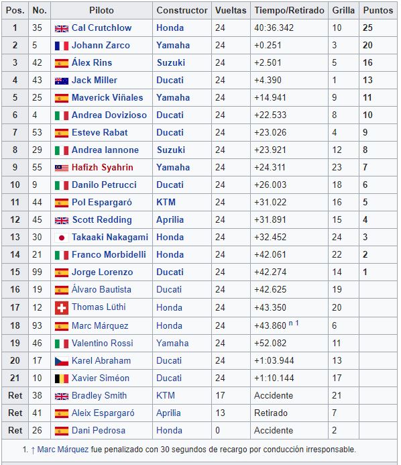Click the Belgian flag beside Xavier Siméon
This screenshot has width=401, height=465.
62,378
